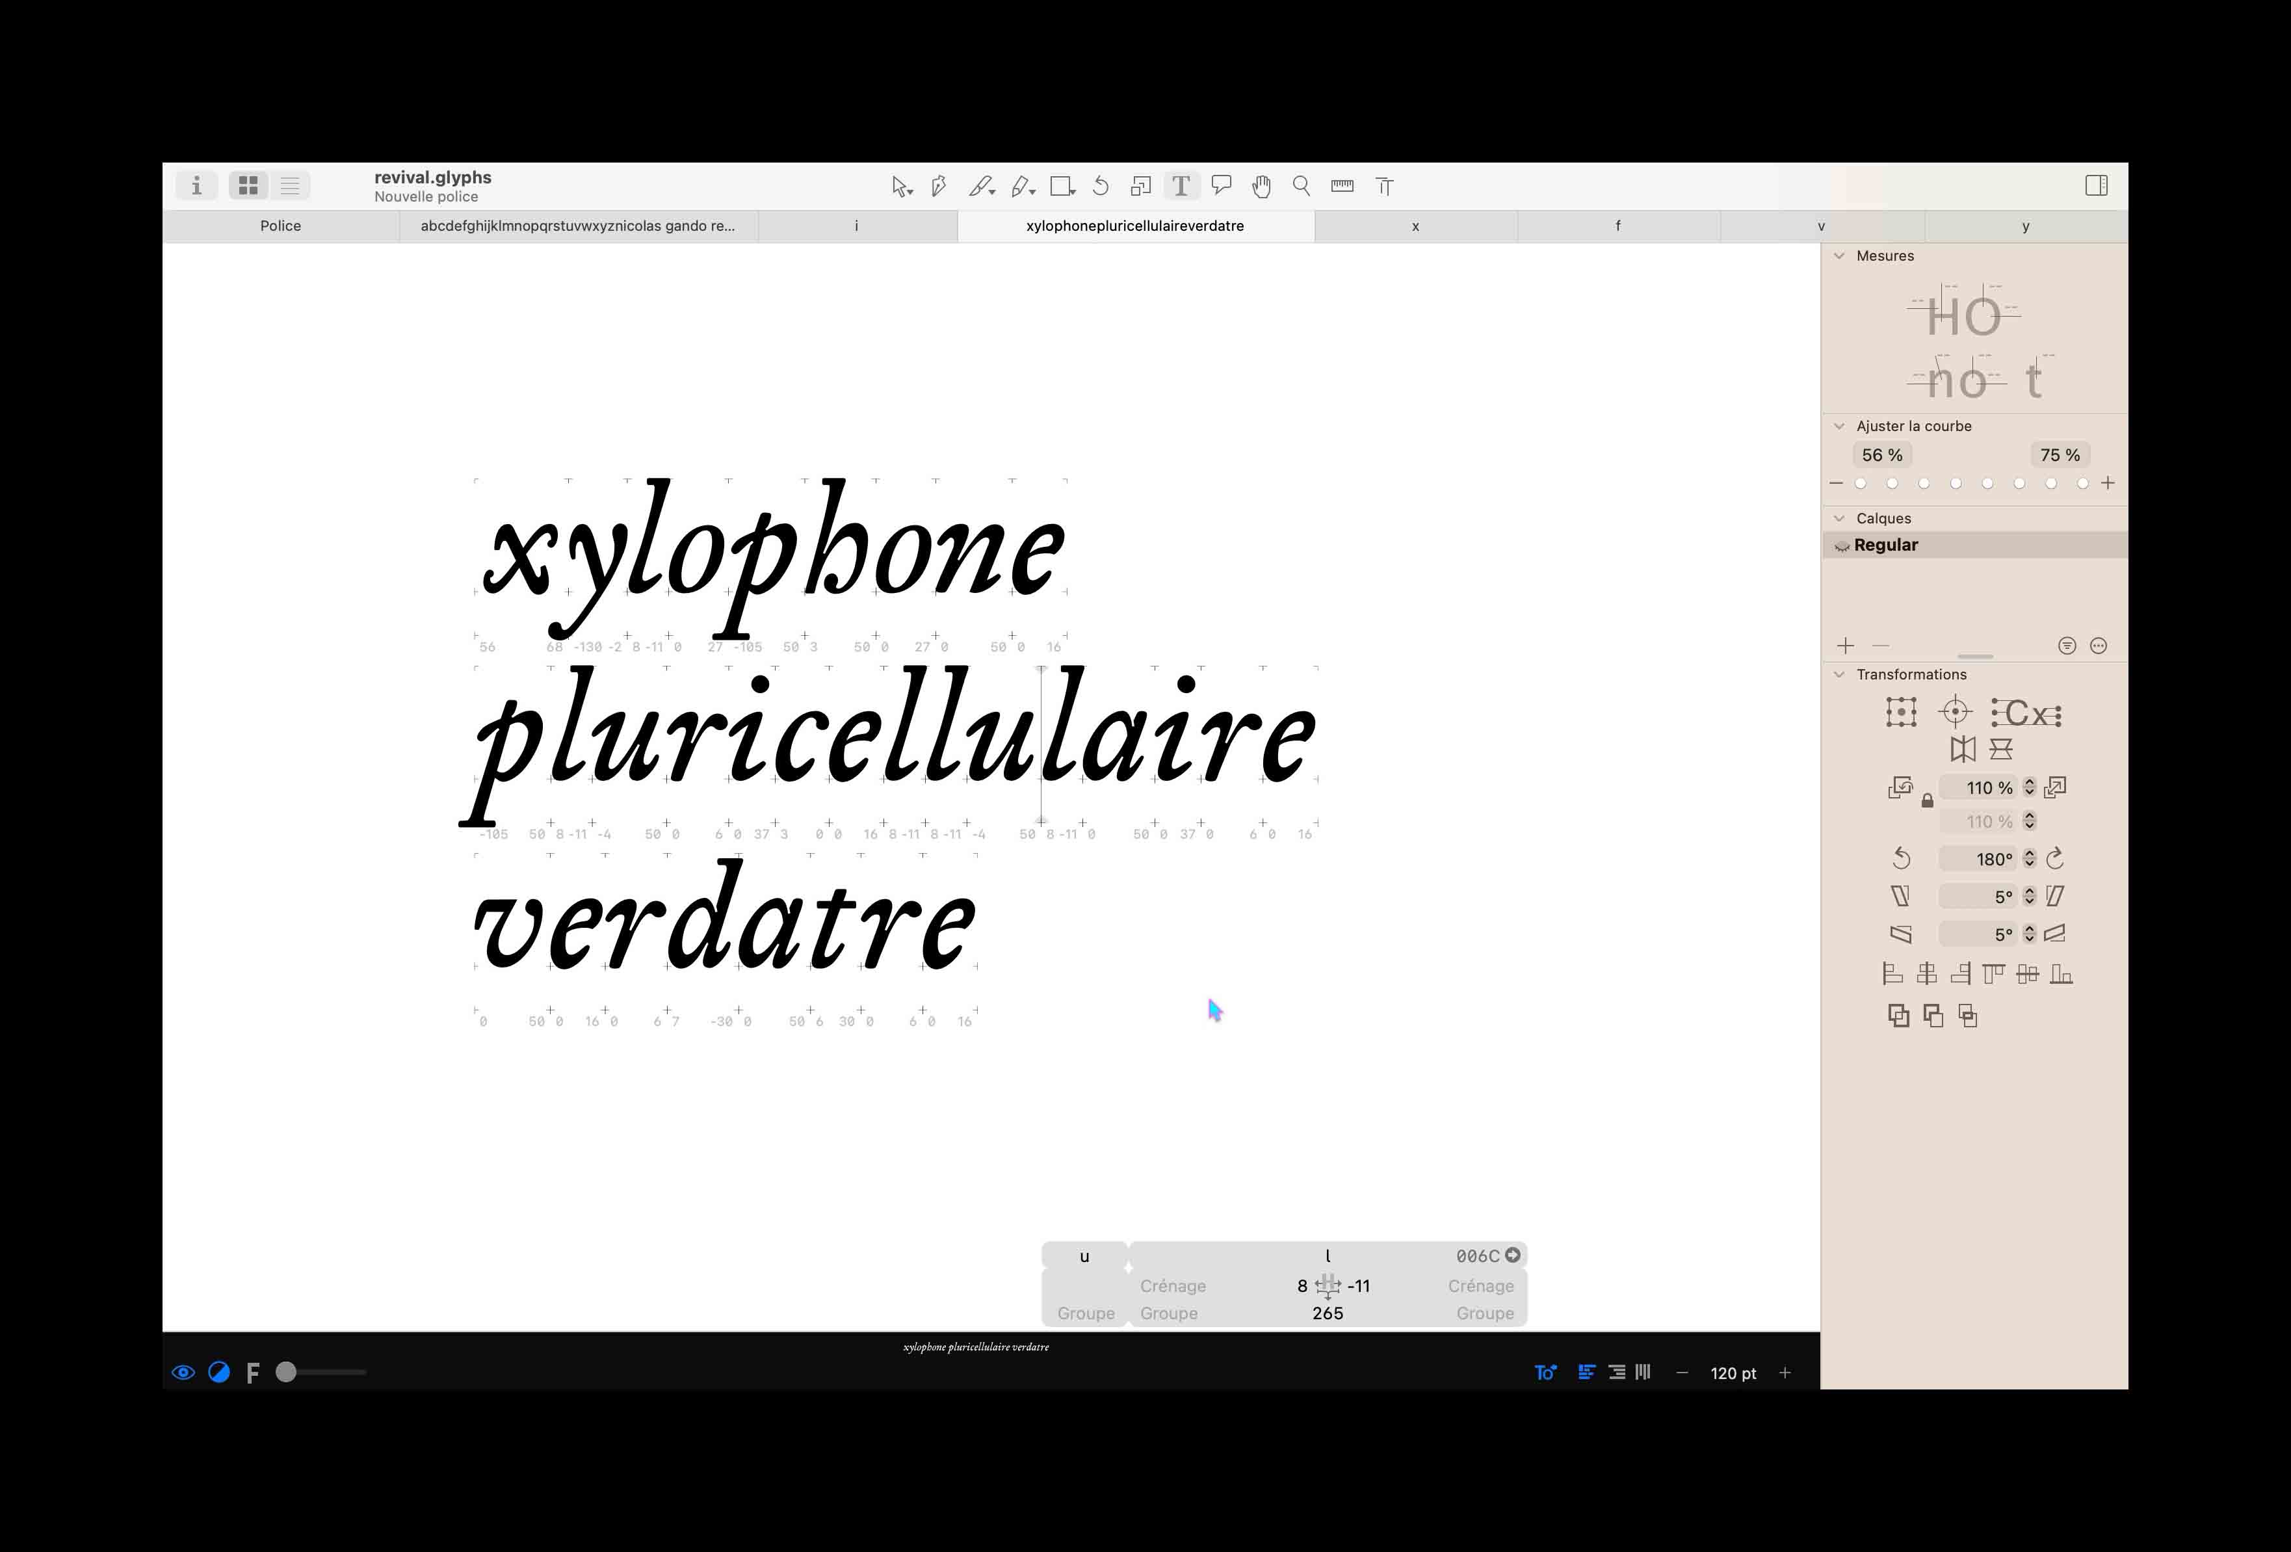Click rotate clockwise button in Transformations
2291x1552 pixels.
tap(2056, 859)
